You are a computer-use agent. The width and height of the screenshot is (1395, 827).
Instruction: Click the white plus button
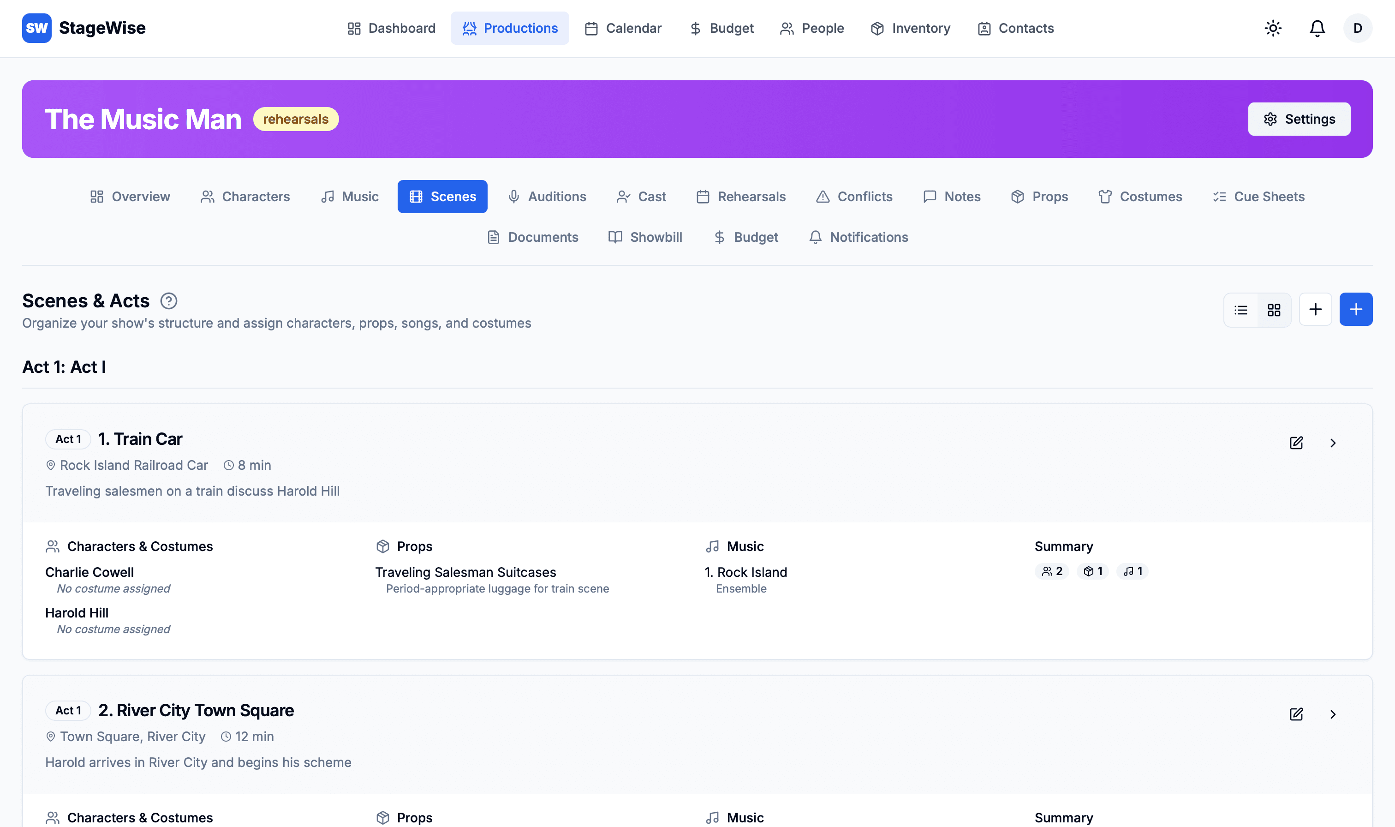coord(1315,309)
